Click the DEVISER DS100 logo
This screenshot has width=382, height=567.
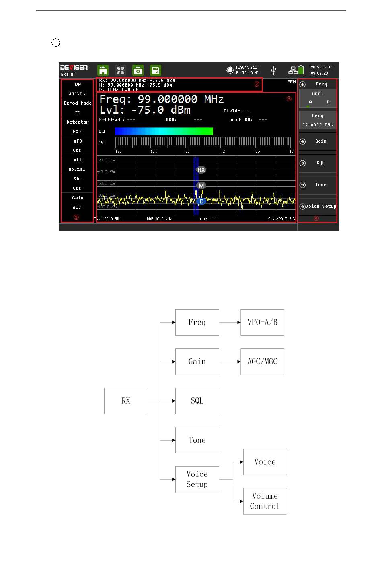click(x=74, y=70)
